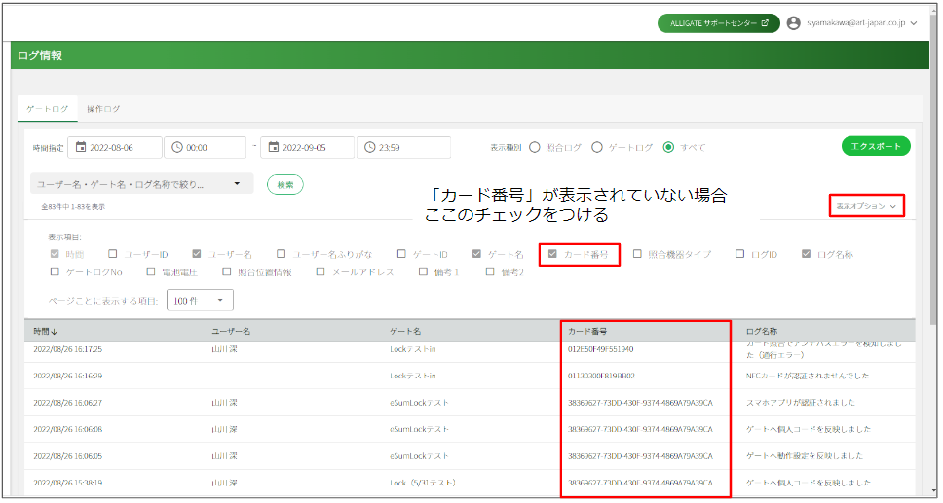Click gate name Lock (5/31テスト)

(423, 483)
